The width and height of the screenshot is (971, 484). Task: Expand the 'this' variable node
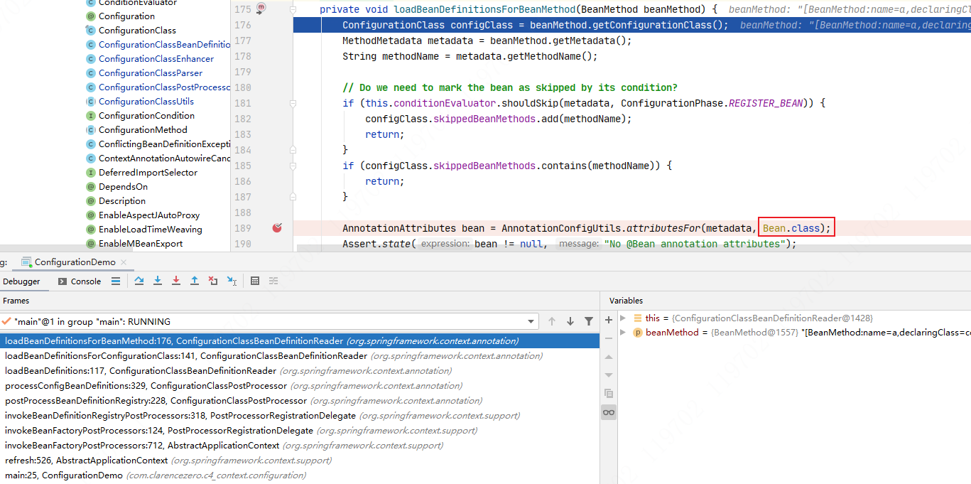coord(623,318)
